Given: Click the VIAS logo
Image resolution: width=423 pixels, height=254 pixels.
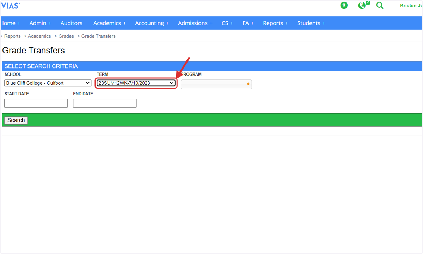Looking at the screenshot, I should (x=11, y=6).
